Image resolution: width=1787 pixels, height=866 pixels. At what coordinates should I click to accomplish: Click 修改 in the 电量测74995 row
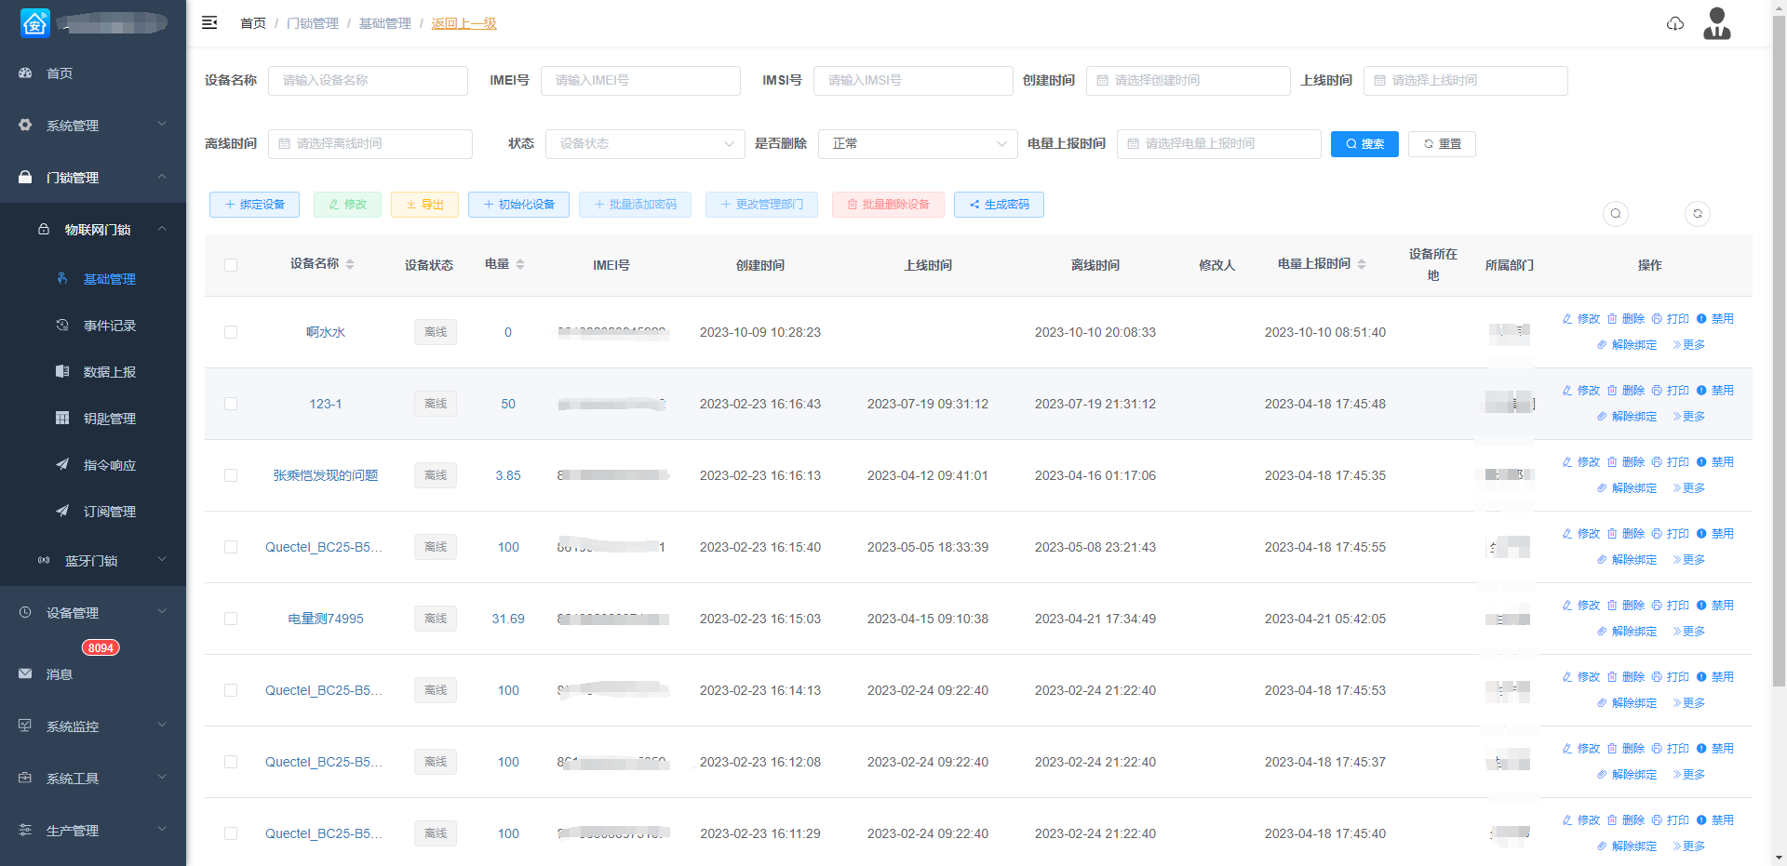[x=1581, y=606]
